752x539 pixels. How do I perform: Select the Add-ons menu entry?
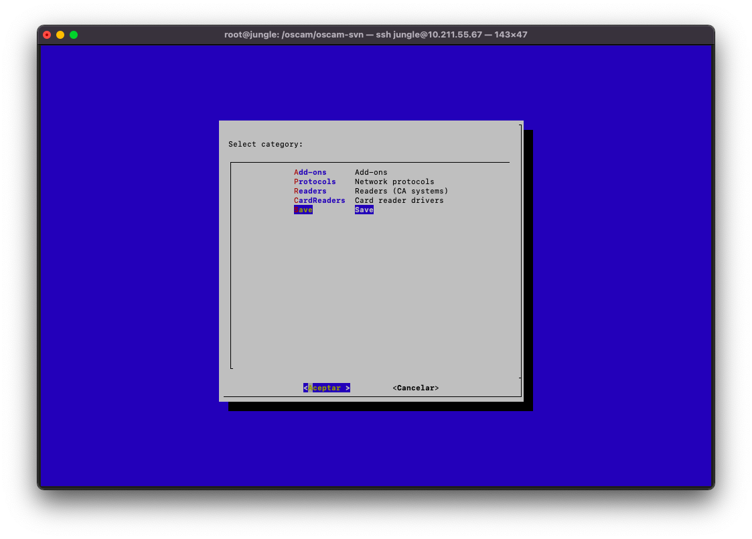[x=310, y=172]
